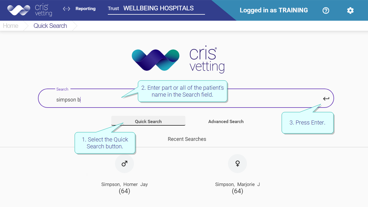
Task: Select the Quick Search button
Action: tap(148, 121)
